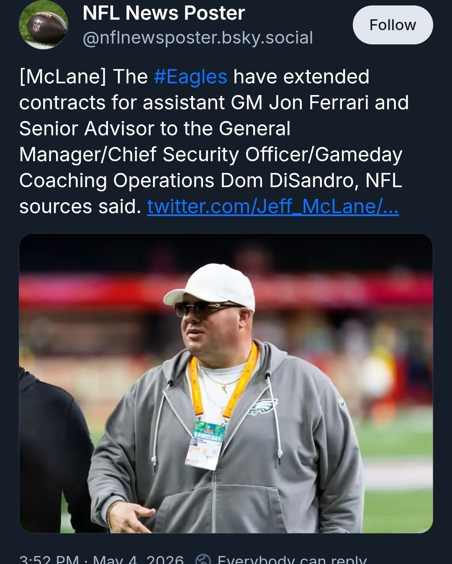Follow the NFL News Poster account

[x=393, y=25]
